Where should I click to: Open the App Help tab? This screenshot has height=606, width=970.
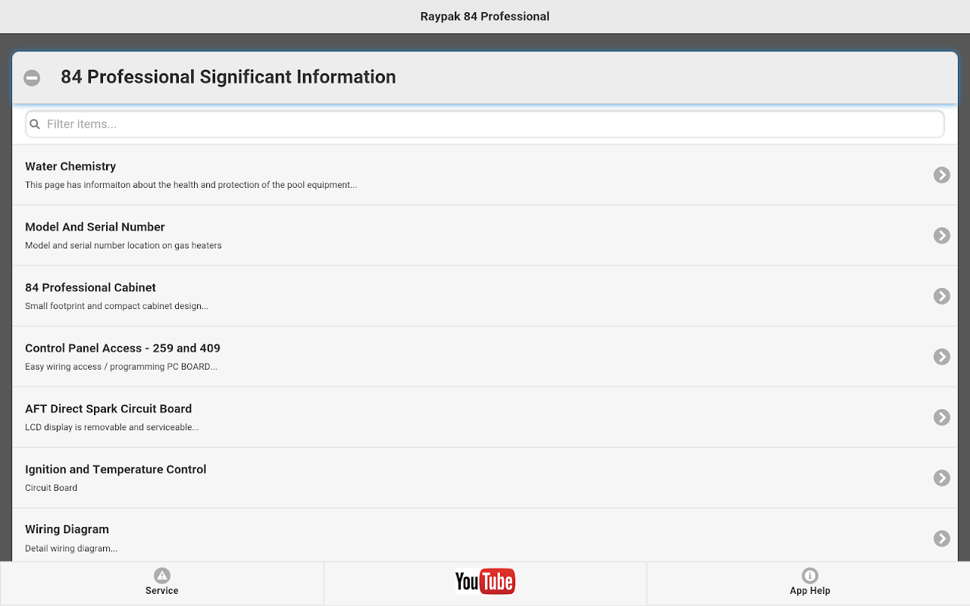809,583
